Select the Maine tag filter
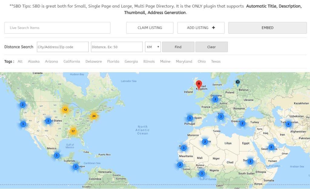This screenshot has height=189, width=310. [165, 61]
